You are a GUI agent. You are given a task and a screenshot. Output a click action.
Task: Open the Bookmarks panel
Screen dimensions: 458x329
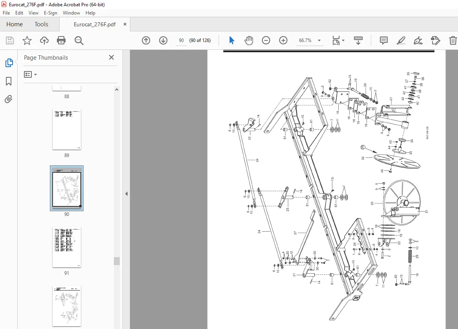point(9,81)
